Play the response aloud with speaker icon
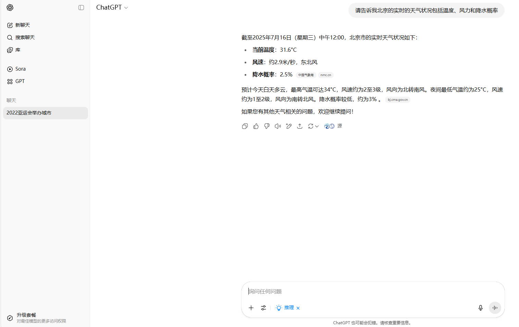519x327 pixels. (278, 126)
